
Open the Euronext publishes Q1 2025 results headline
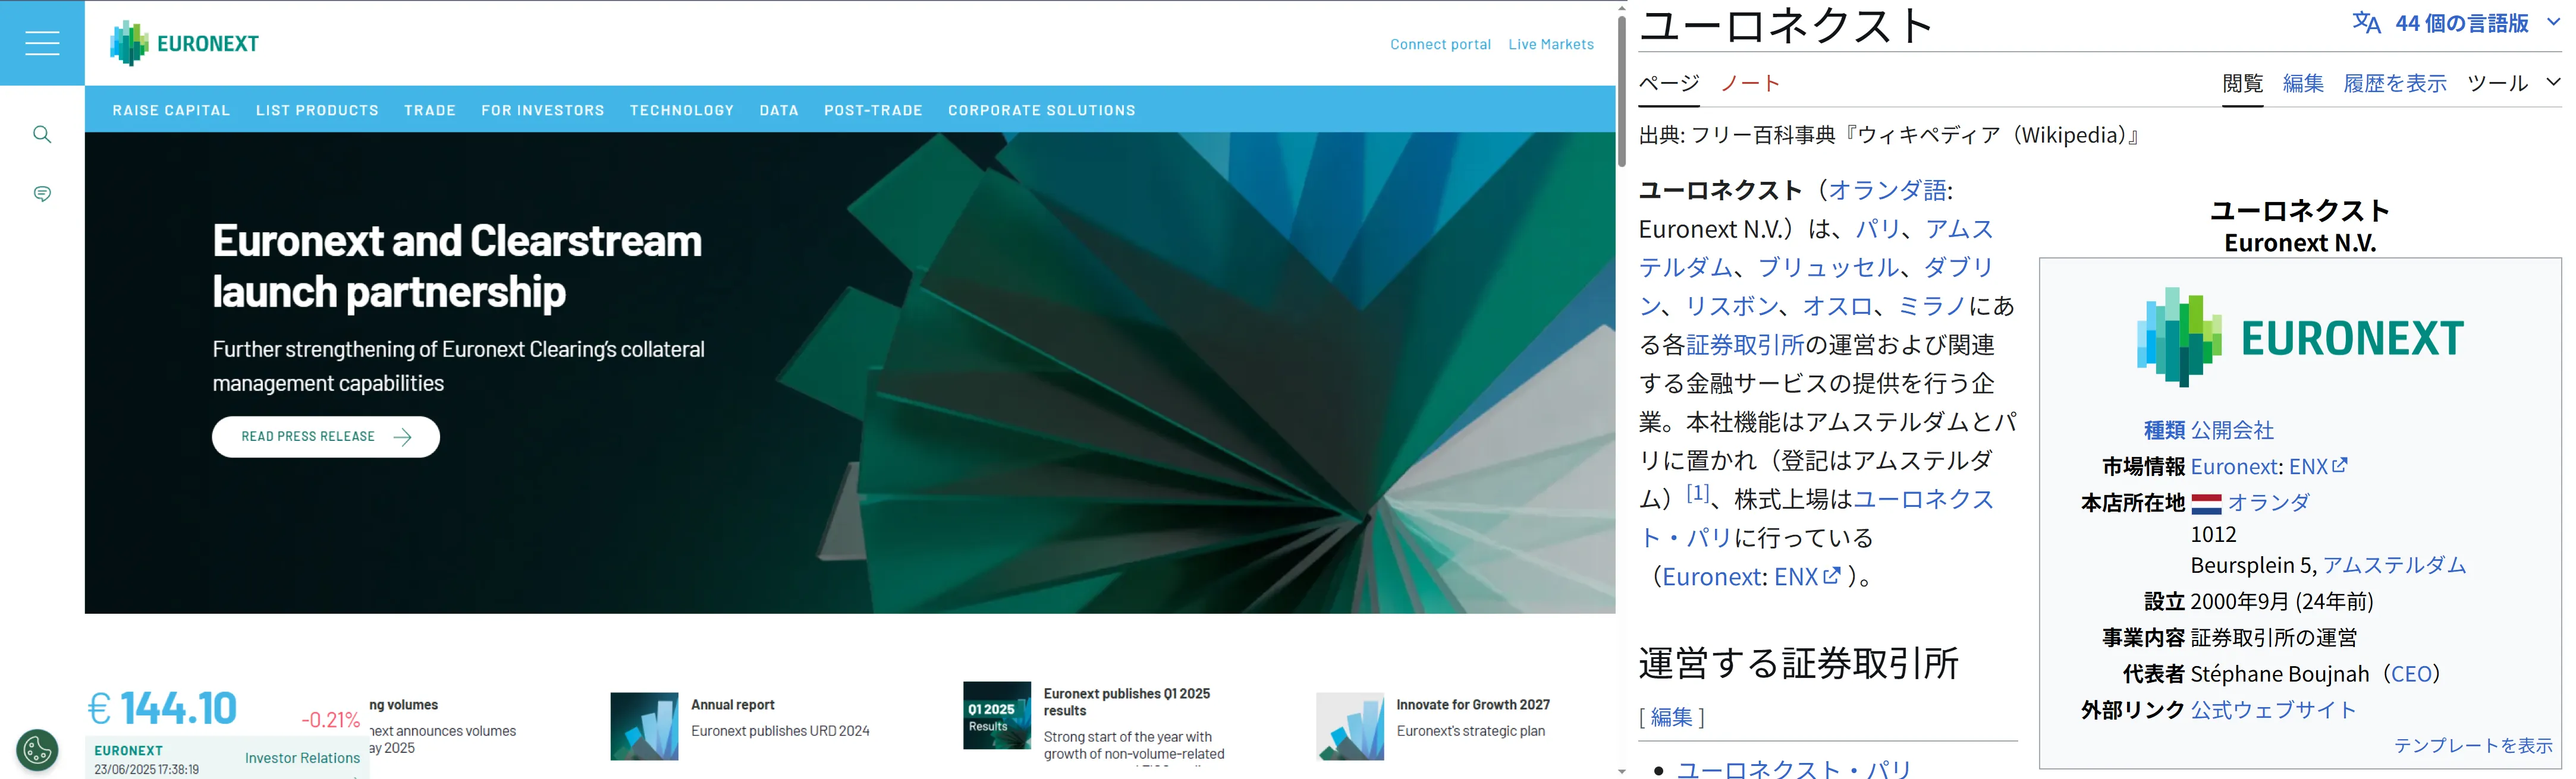1127,702
